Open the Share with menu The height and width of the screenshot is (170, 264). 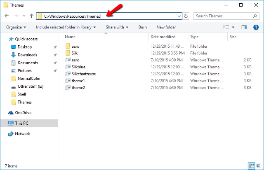point(117,27)
